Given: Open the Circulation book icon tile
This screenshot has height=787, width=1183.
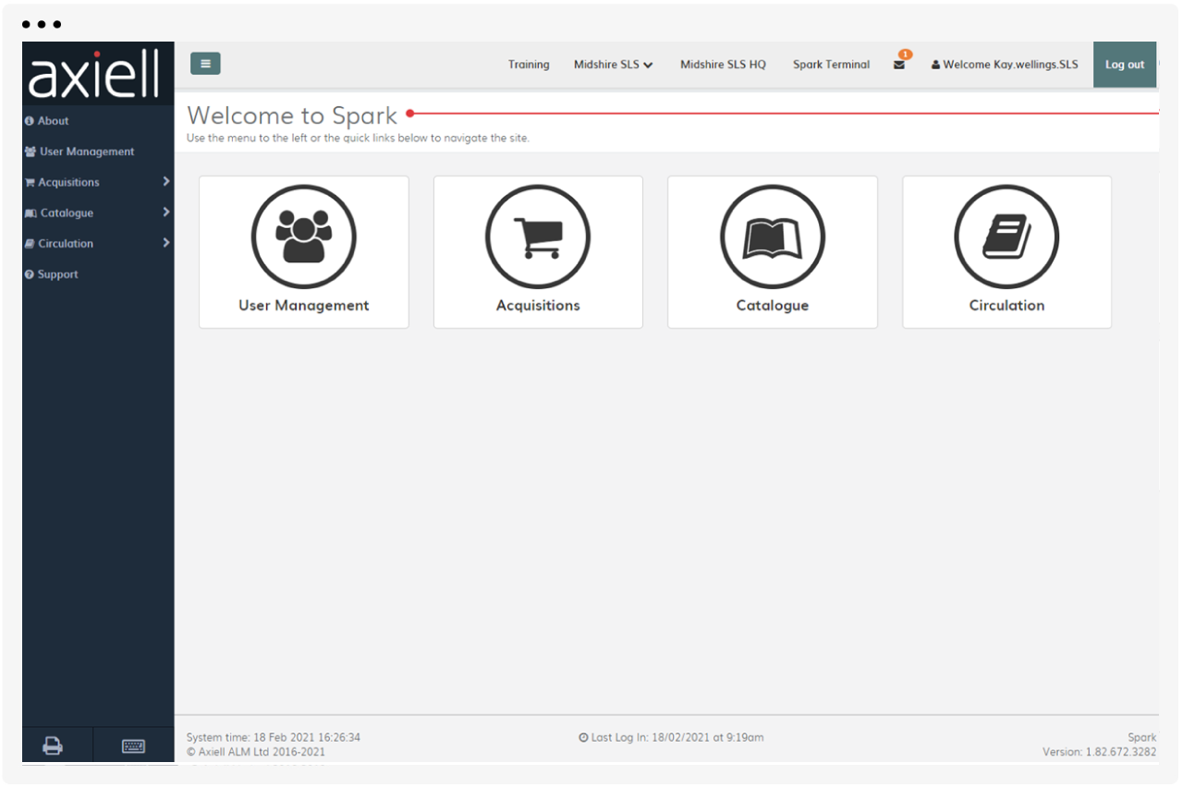Looking at the screenshot, I should (x=1006, y=237).
